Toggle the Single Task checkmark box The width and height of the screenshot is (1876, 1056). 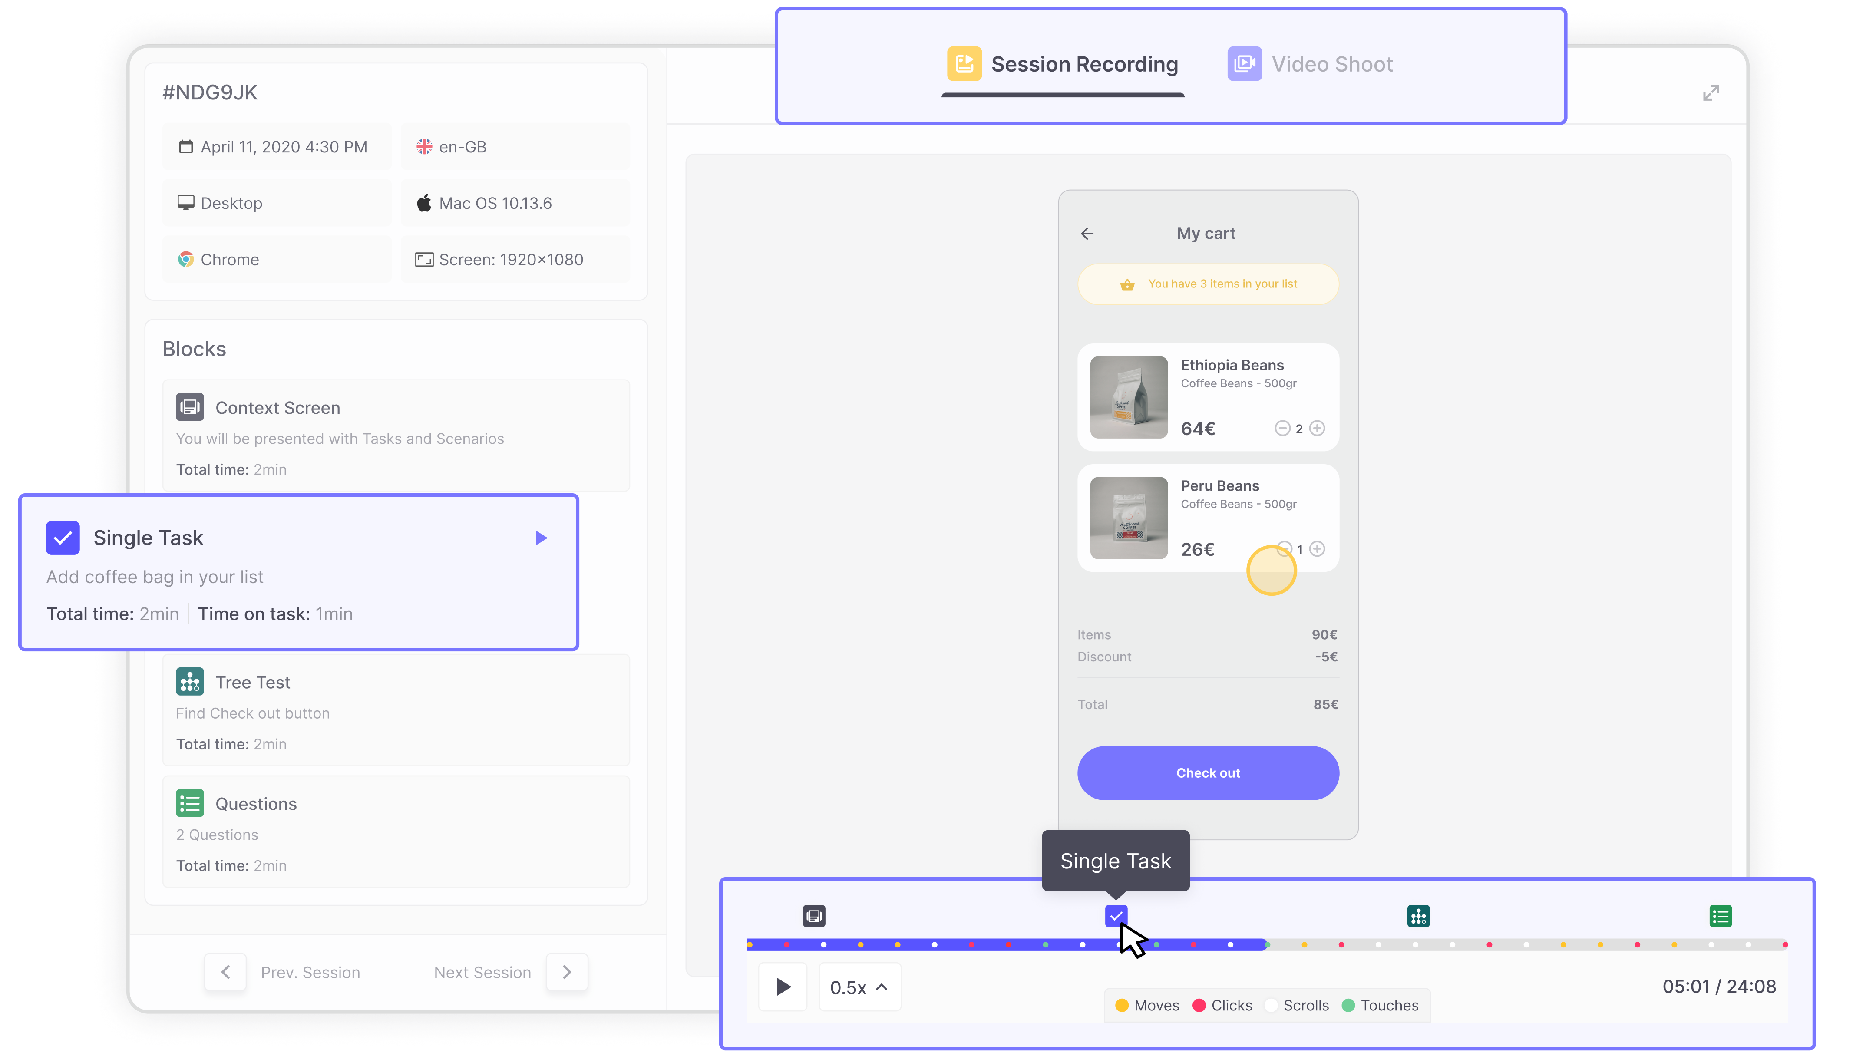63,538
